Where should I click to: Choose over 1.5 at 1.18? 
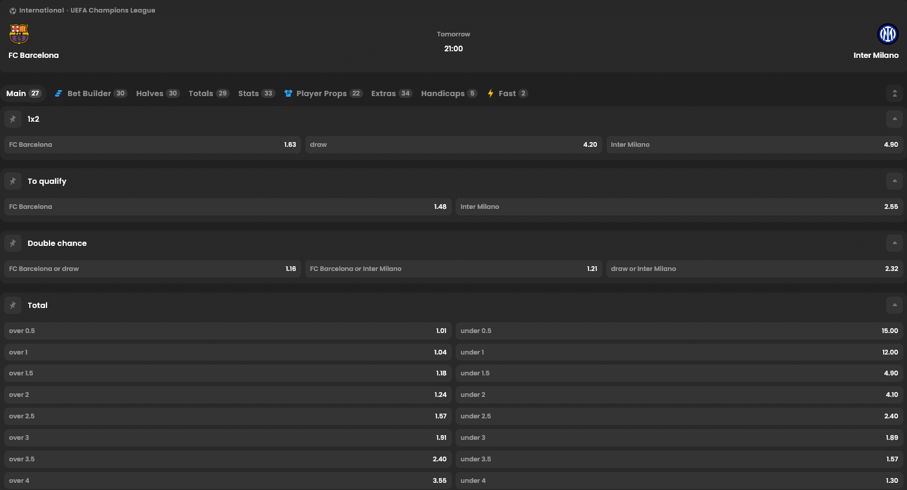228,373
